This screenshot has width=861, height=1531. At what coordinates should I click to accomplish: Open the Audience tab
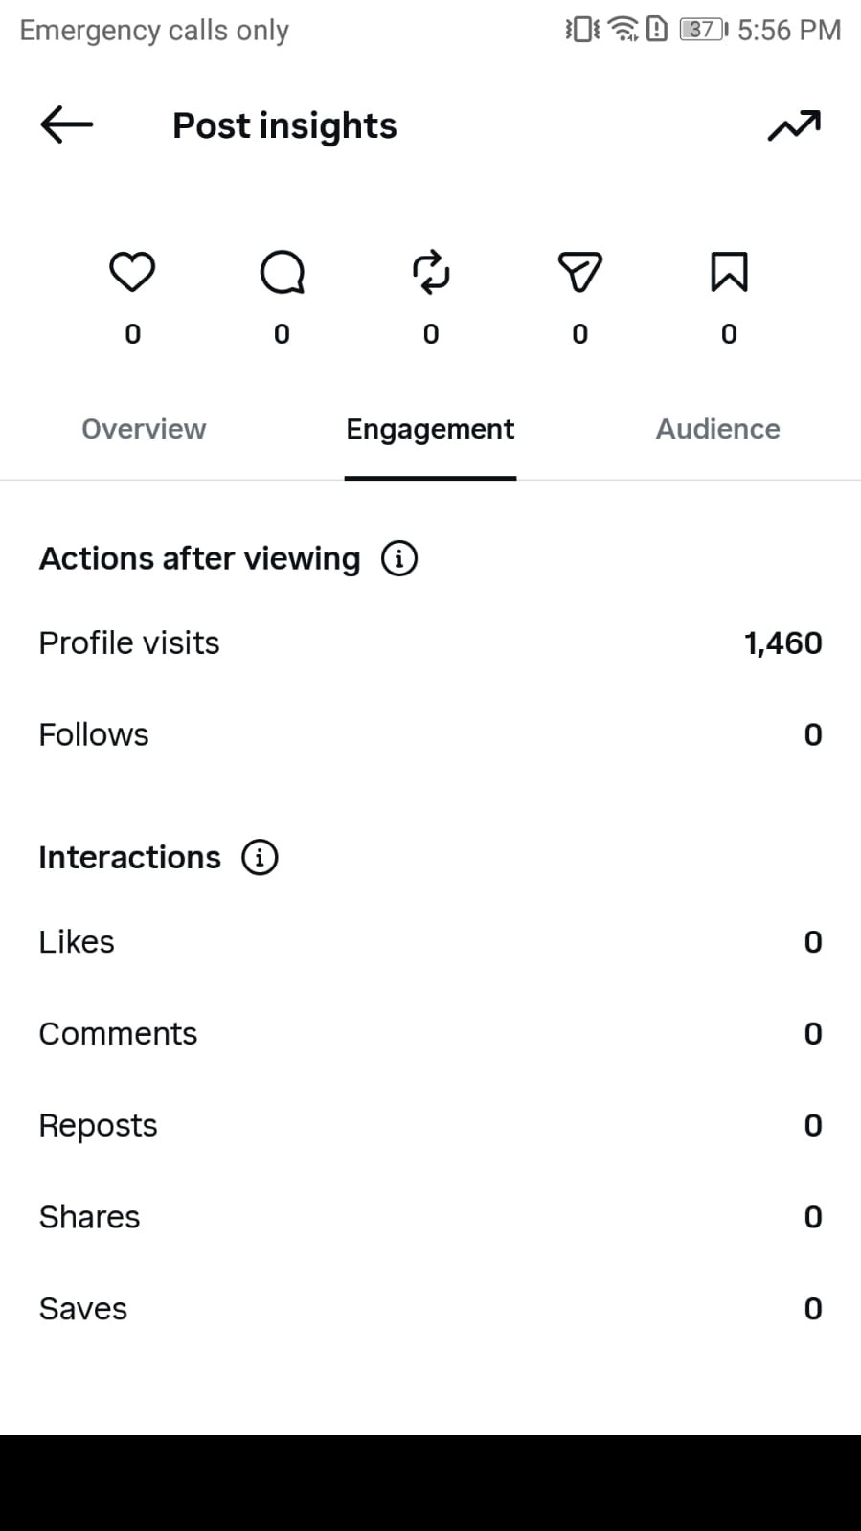click(717, 429)
